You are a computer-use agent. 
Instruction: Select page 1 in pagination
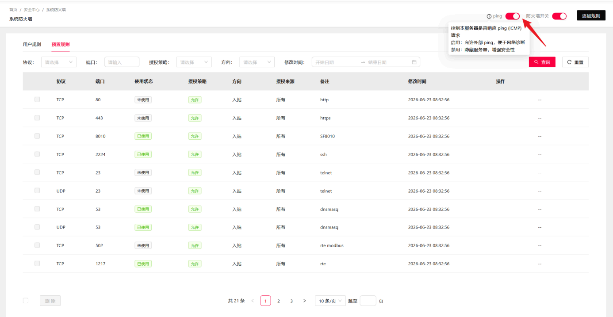(265, 301)
